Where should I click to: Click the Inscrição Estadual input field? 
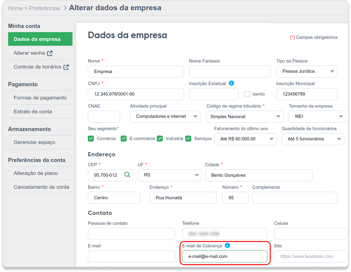click(214, 94)
